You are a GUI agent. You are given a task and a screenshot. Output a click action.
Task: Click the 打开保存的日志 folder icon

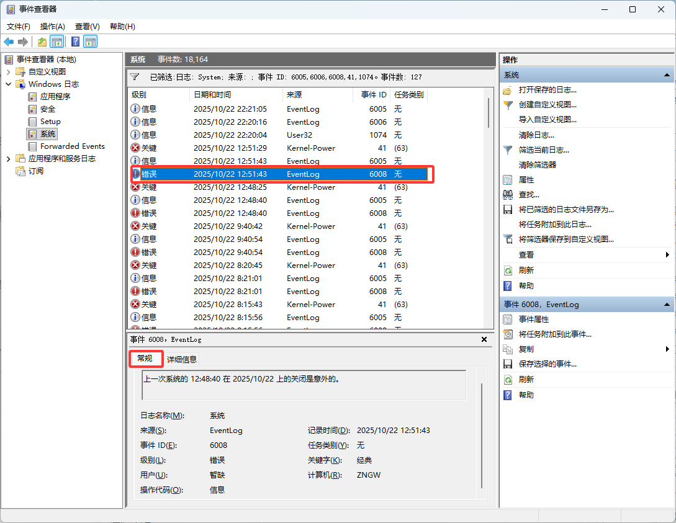tap(508, 90)
